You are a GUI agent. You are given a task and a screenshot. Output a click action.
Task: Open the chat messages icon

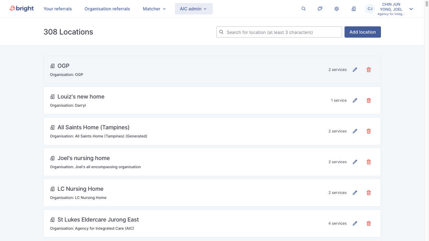click(x=320, y=9)
